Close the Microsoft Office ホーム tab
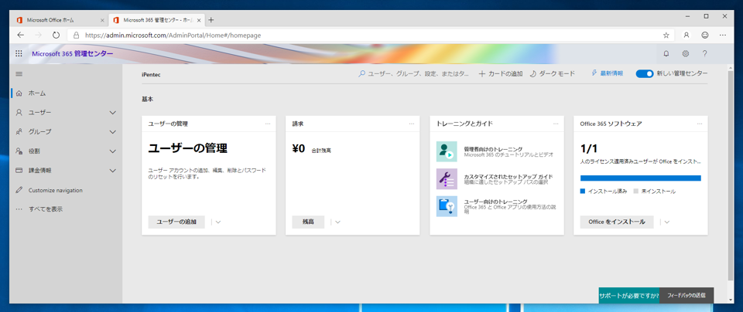Screen dimensions: 743x312 pyautogui.click(x=102, y=20)
